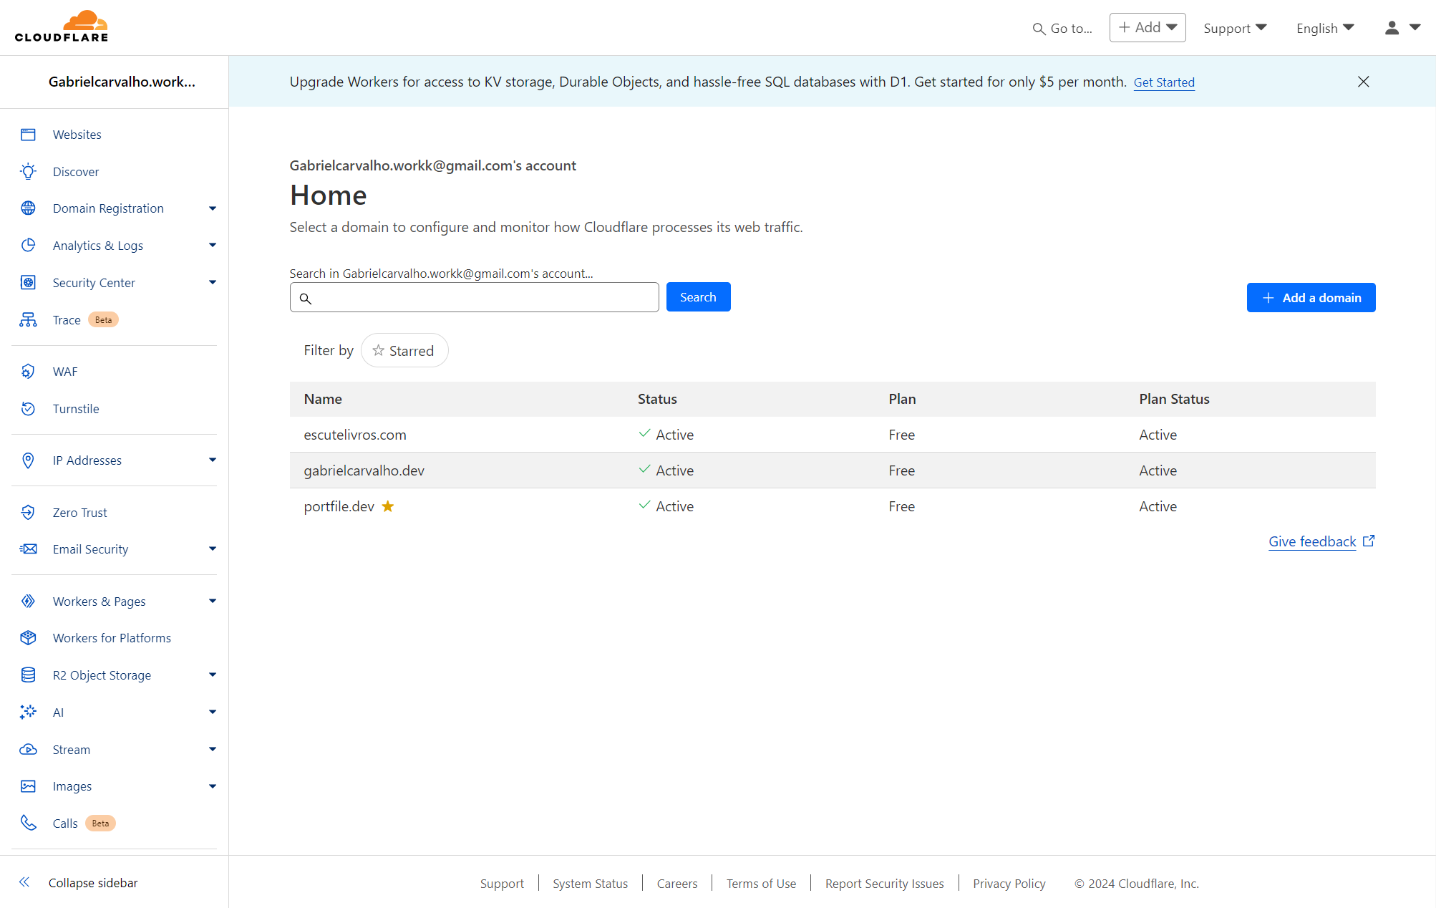The image size is (1436, 908).
Task: Open the gabrielcarvalho.dev domain
Action: tap(364, 470)
